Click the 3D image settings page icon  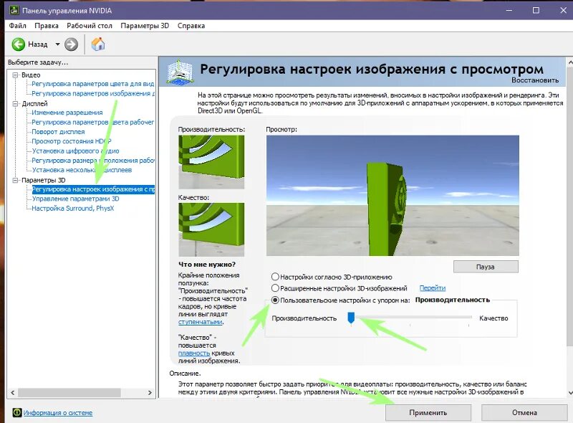pyautogui.click(x=179, y=72)
